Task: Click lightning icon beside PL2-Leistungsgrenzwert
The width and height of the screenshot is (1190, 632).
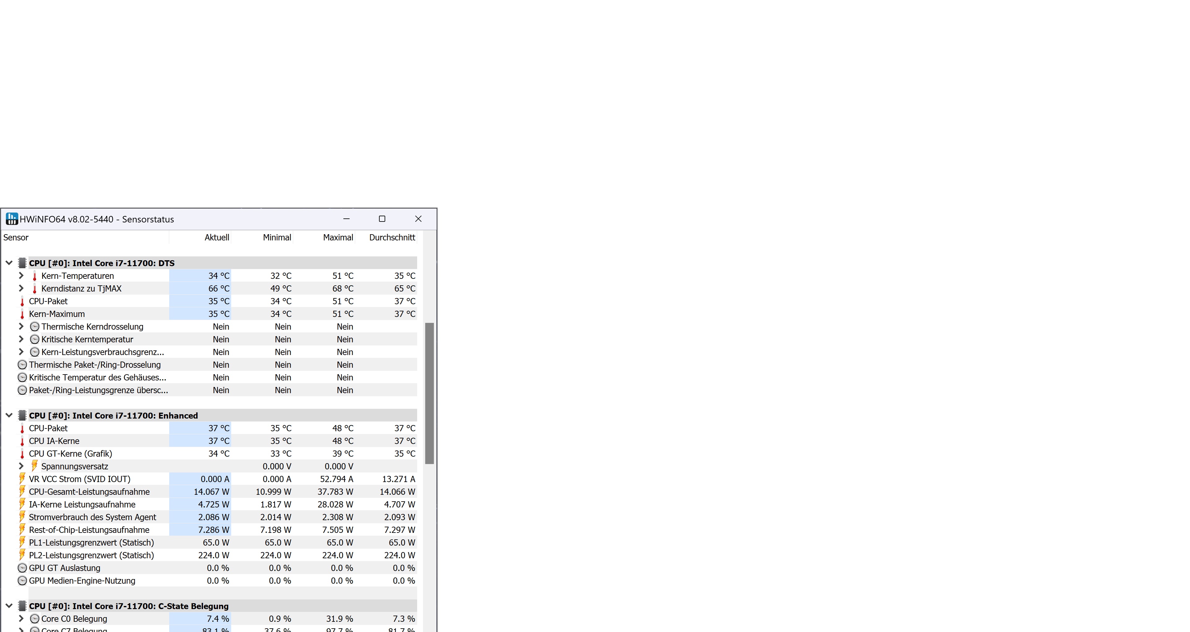Action: pos(22,555)
